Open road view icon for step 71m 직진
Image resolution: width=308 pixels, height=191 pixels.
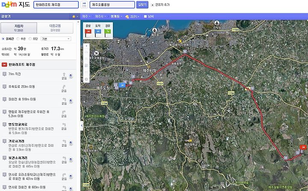(71, 76)
